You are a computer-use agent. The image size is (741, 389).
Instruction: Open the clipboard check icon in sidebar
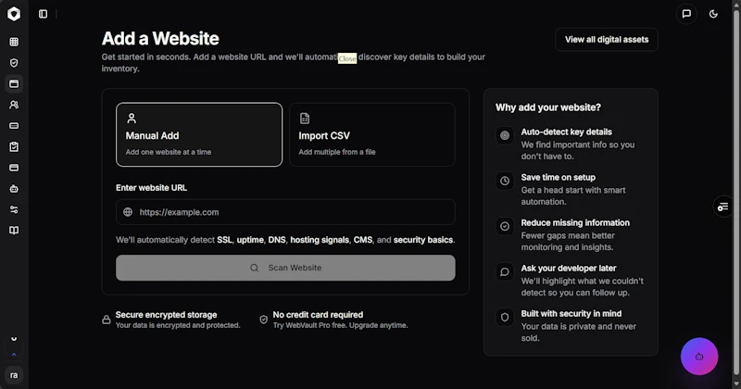[14, 147]
